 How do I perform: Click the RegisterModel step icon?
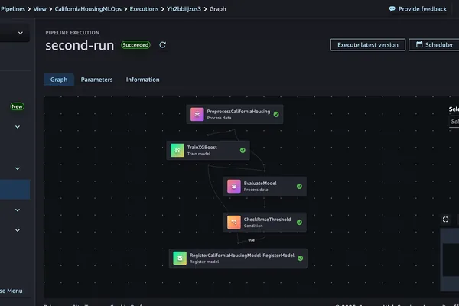click(x=180, y=259)
